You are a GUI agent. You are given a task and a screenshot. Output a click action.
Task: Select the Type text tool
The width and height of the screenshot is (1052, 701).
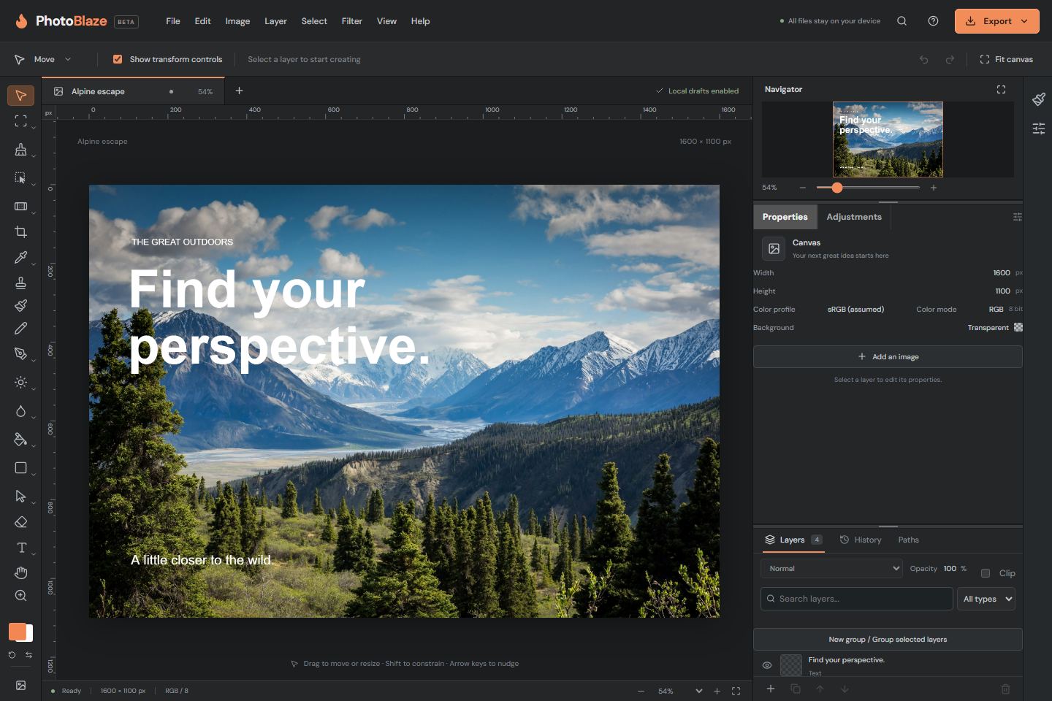(x=20, y=548)
